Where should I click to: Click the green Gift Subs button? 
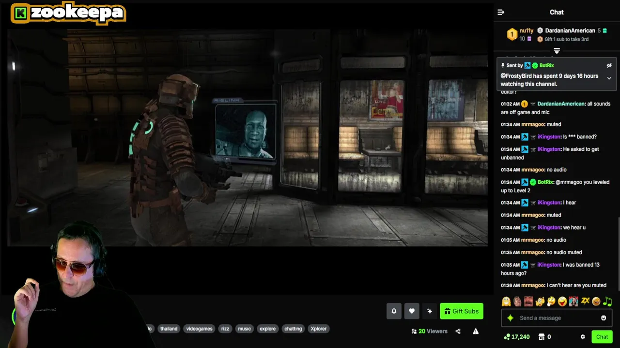462,311
